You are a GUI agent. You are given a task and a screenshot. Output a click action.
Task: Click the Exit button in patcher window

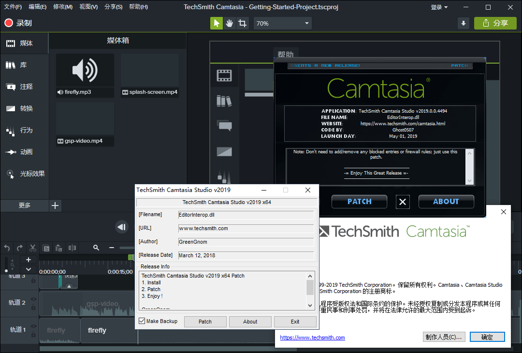coord(295,322)
